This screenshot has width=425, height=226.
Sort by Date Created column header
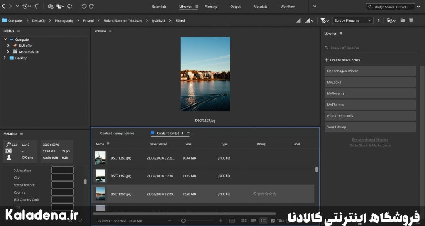pyautogui.click(x=158, y=144)
